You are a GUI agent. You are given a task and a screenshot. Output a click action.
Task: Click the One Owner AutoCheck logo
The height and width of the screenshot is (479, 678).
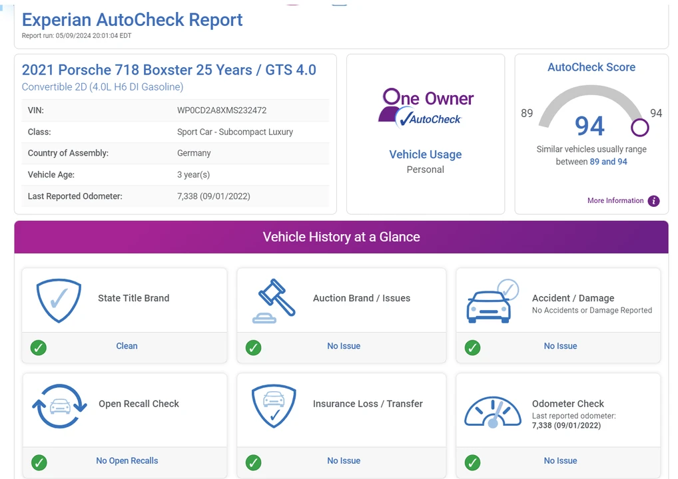426,108
